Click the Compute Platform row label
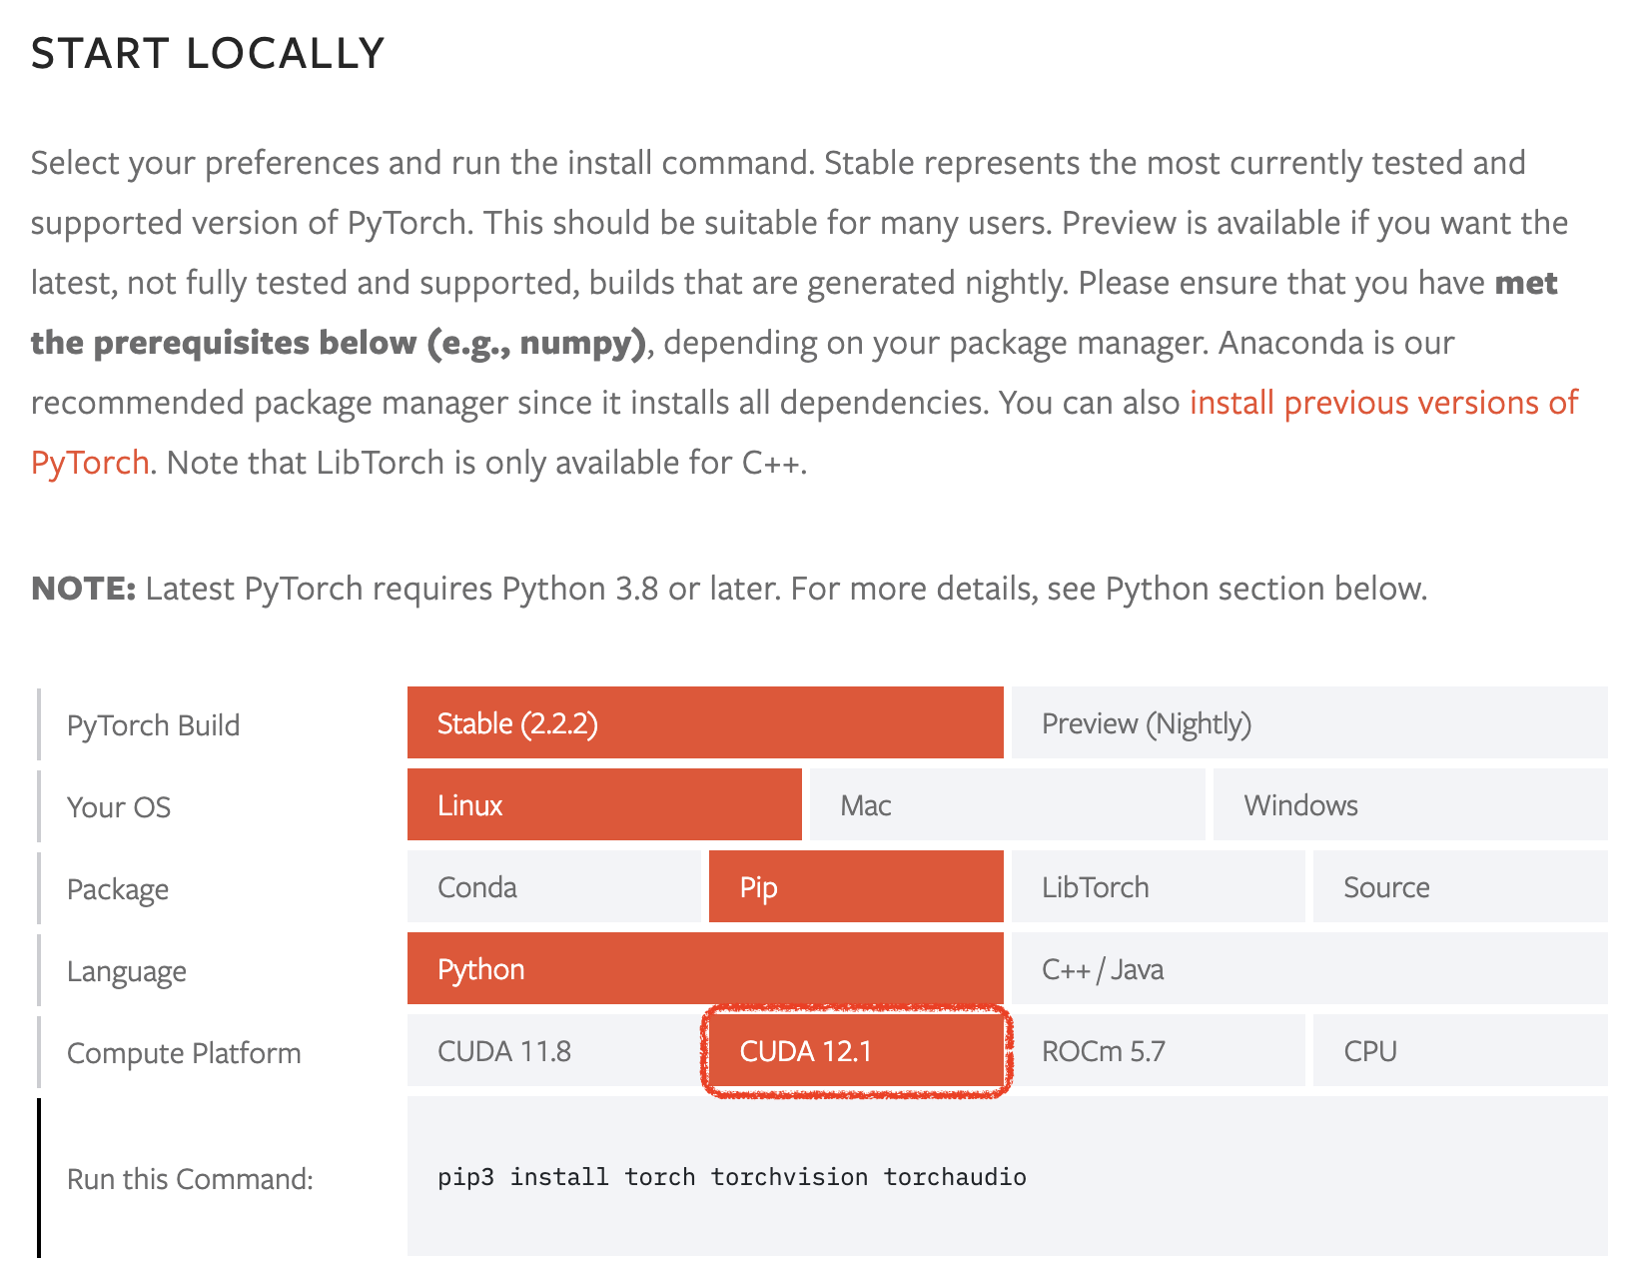The height and width of the screenshot is (1277, 1638). click(184, 1053)
